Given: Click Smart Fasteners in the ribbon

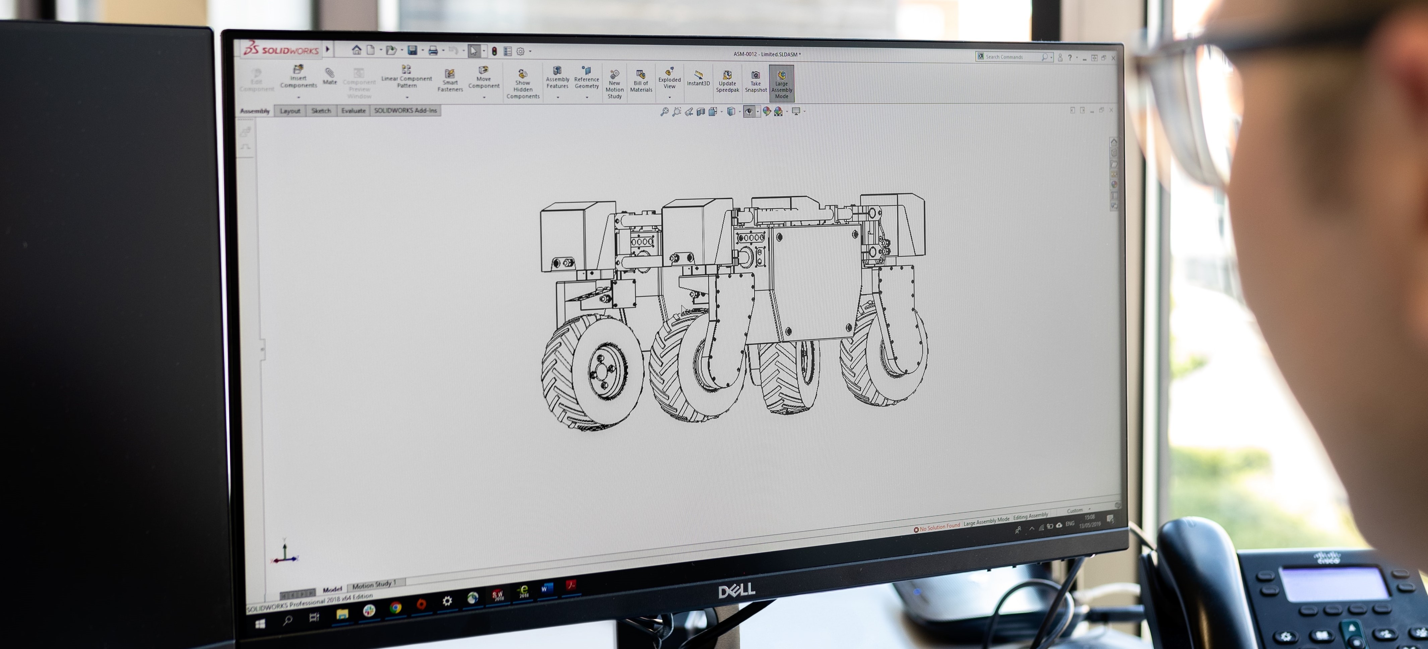Looking at the screenshot, I should (450, 80).
